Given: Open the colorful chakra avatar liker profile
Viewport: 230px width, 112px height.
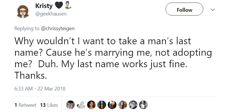Looking at the screenshot, I should 102,105.
